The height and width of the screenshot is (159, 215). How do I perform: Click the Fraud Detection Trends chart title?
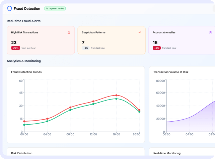coord(26,72)
